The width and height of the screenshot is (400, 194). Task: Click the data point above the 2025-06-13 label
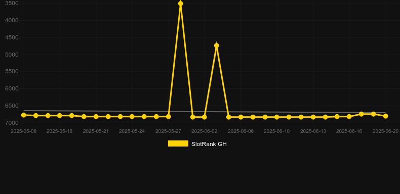click(x=313, y=117)
